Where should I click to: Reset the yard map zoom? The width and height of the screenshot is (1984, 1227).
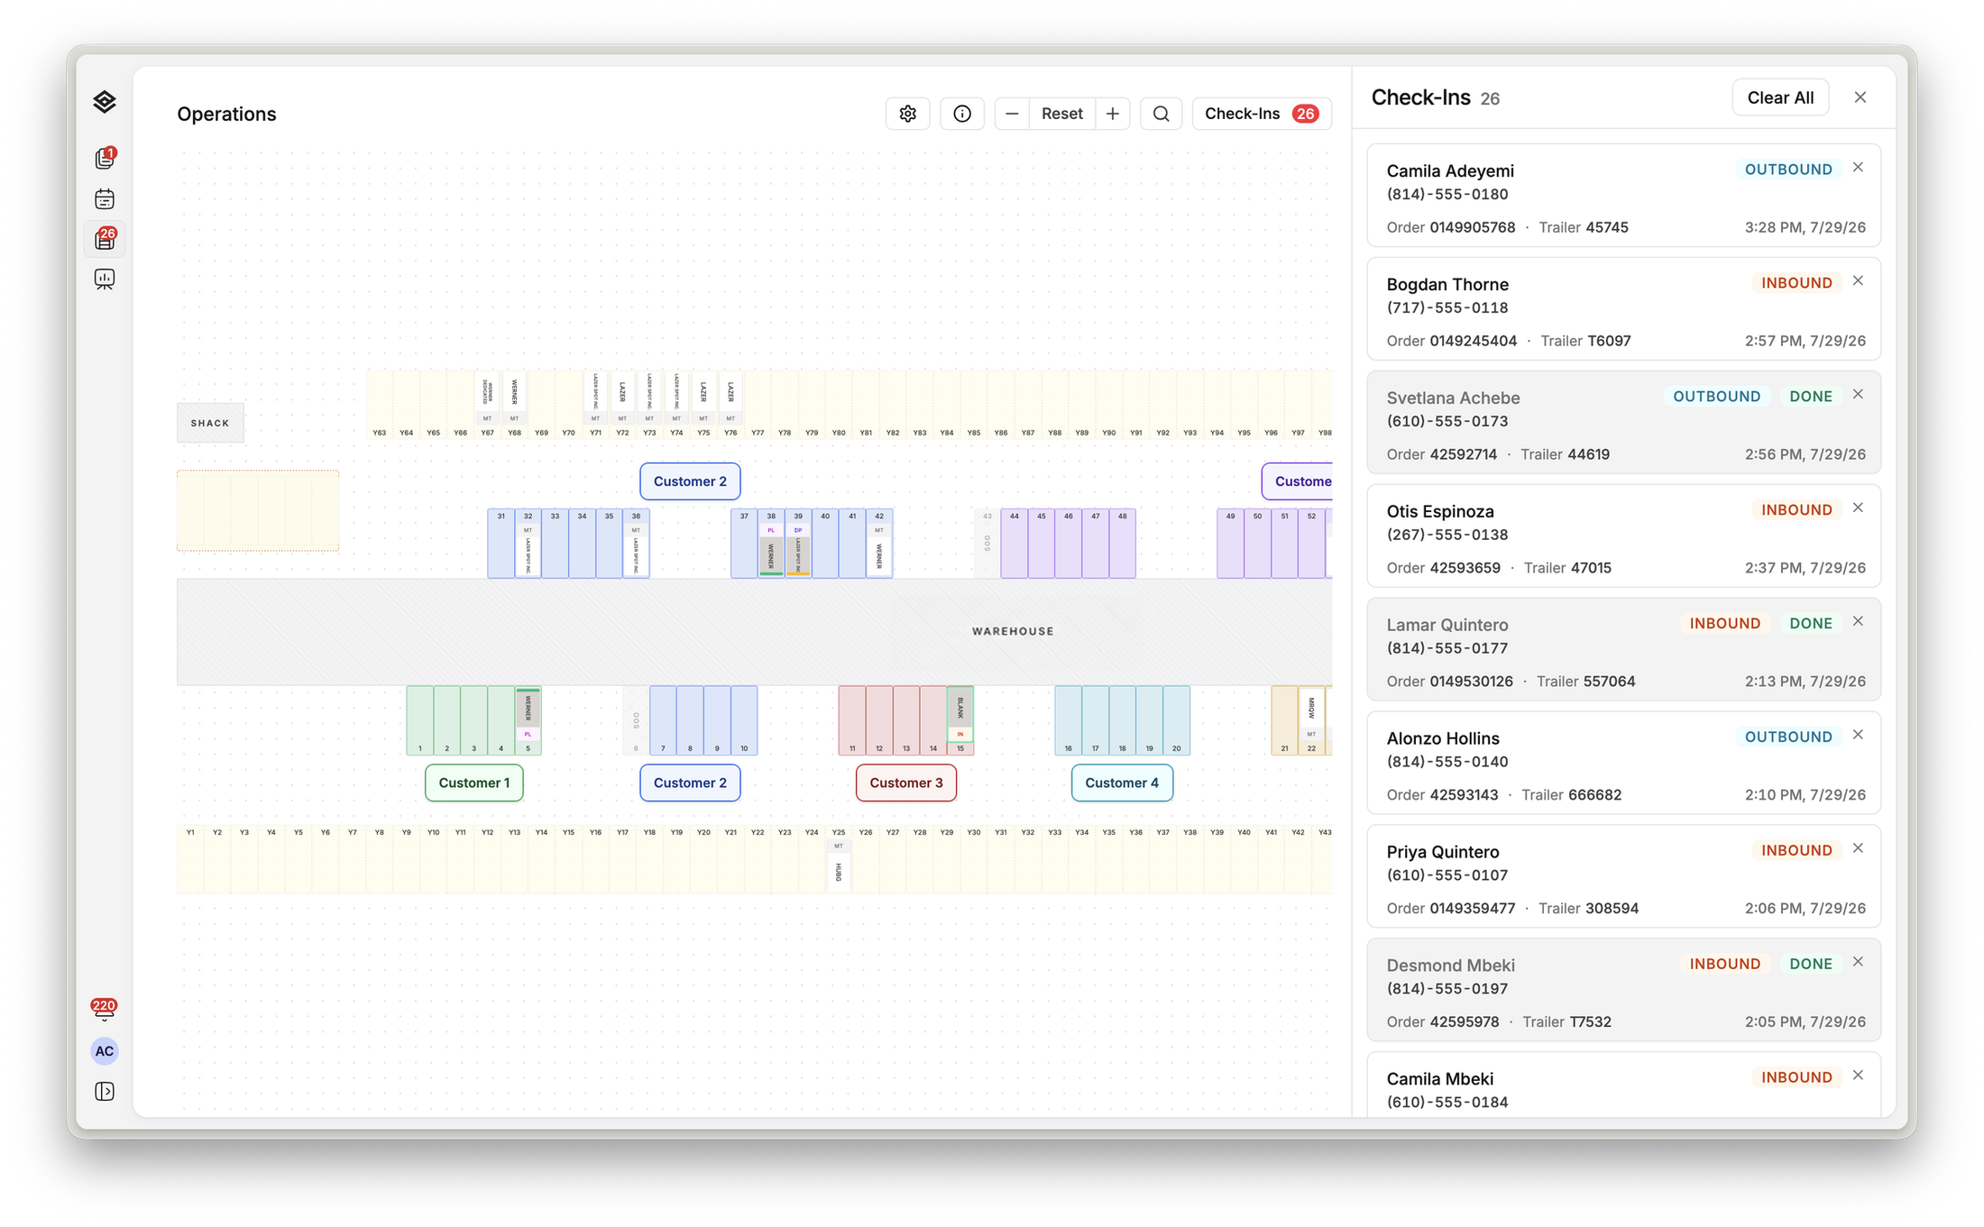coord(1062,114)
